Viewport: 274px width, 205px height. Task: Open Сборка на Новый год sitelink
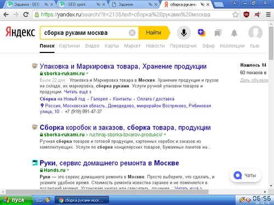pos(62,99)
